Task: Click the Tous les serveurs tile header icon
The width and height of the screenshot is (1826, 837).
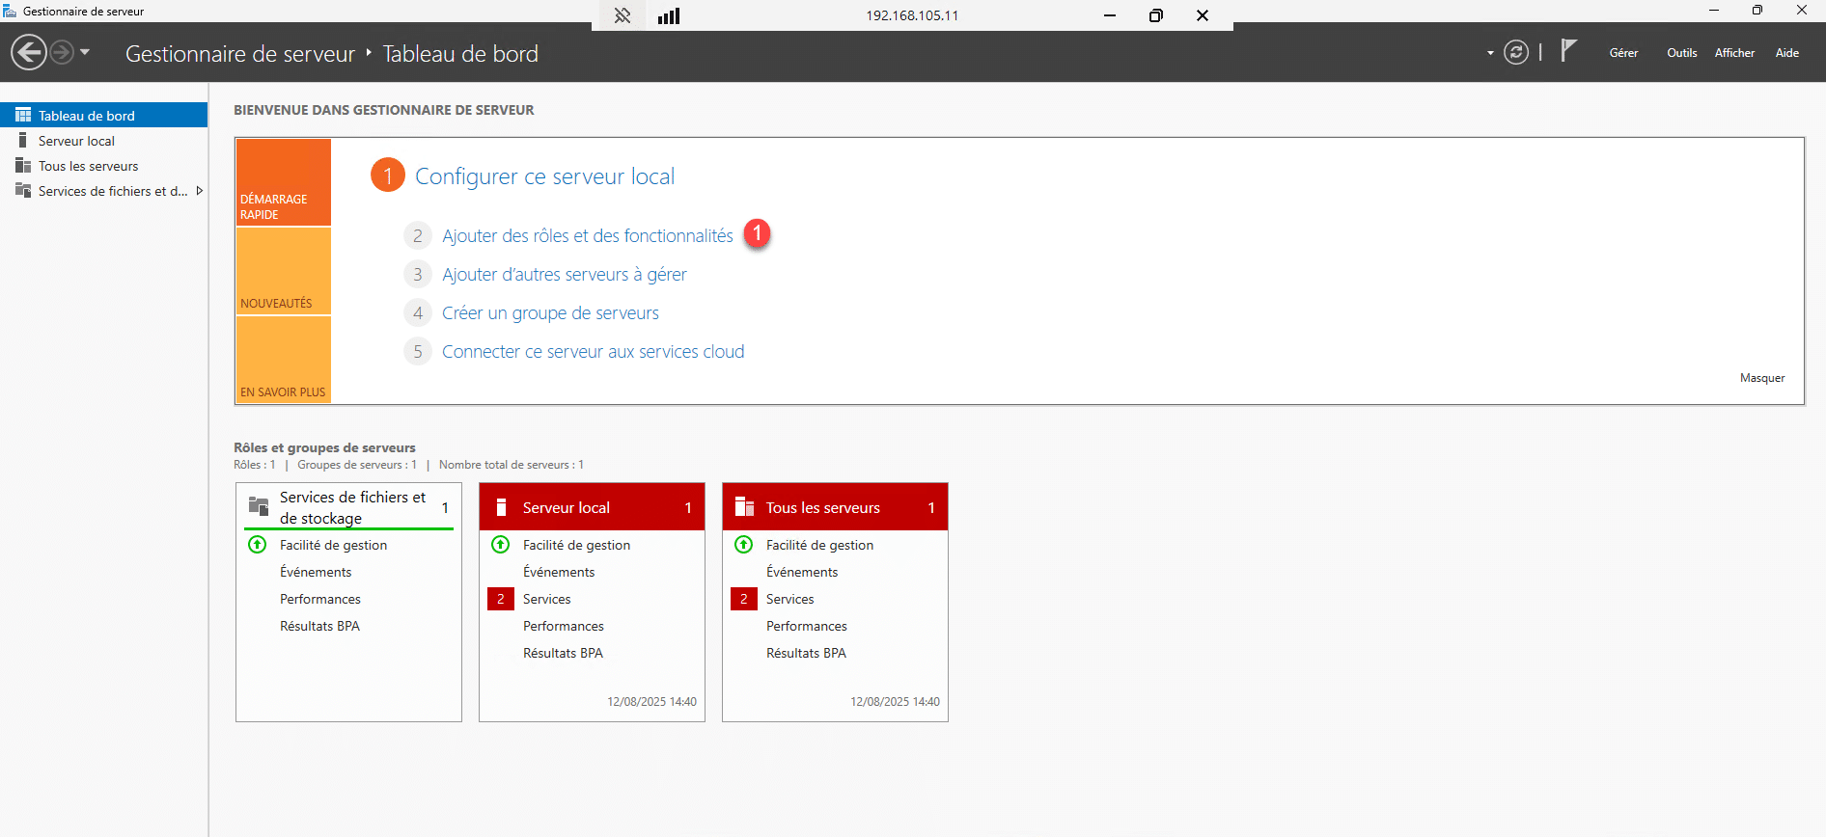Action: point(744,507)
